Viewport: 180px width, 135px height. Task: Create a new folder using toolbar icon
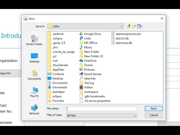134,26
